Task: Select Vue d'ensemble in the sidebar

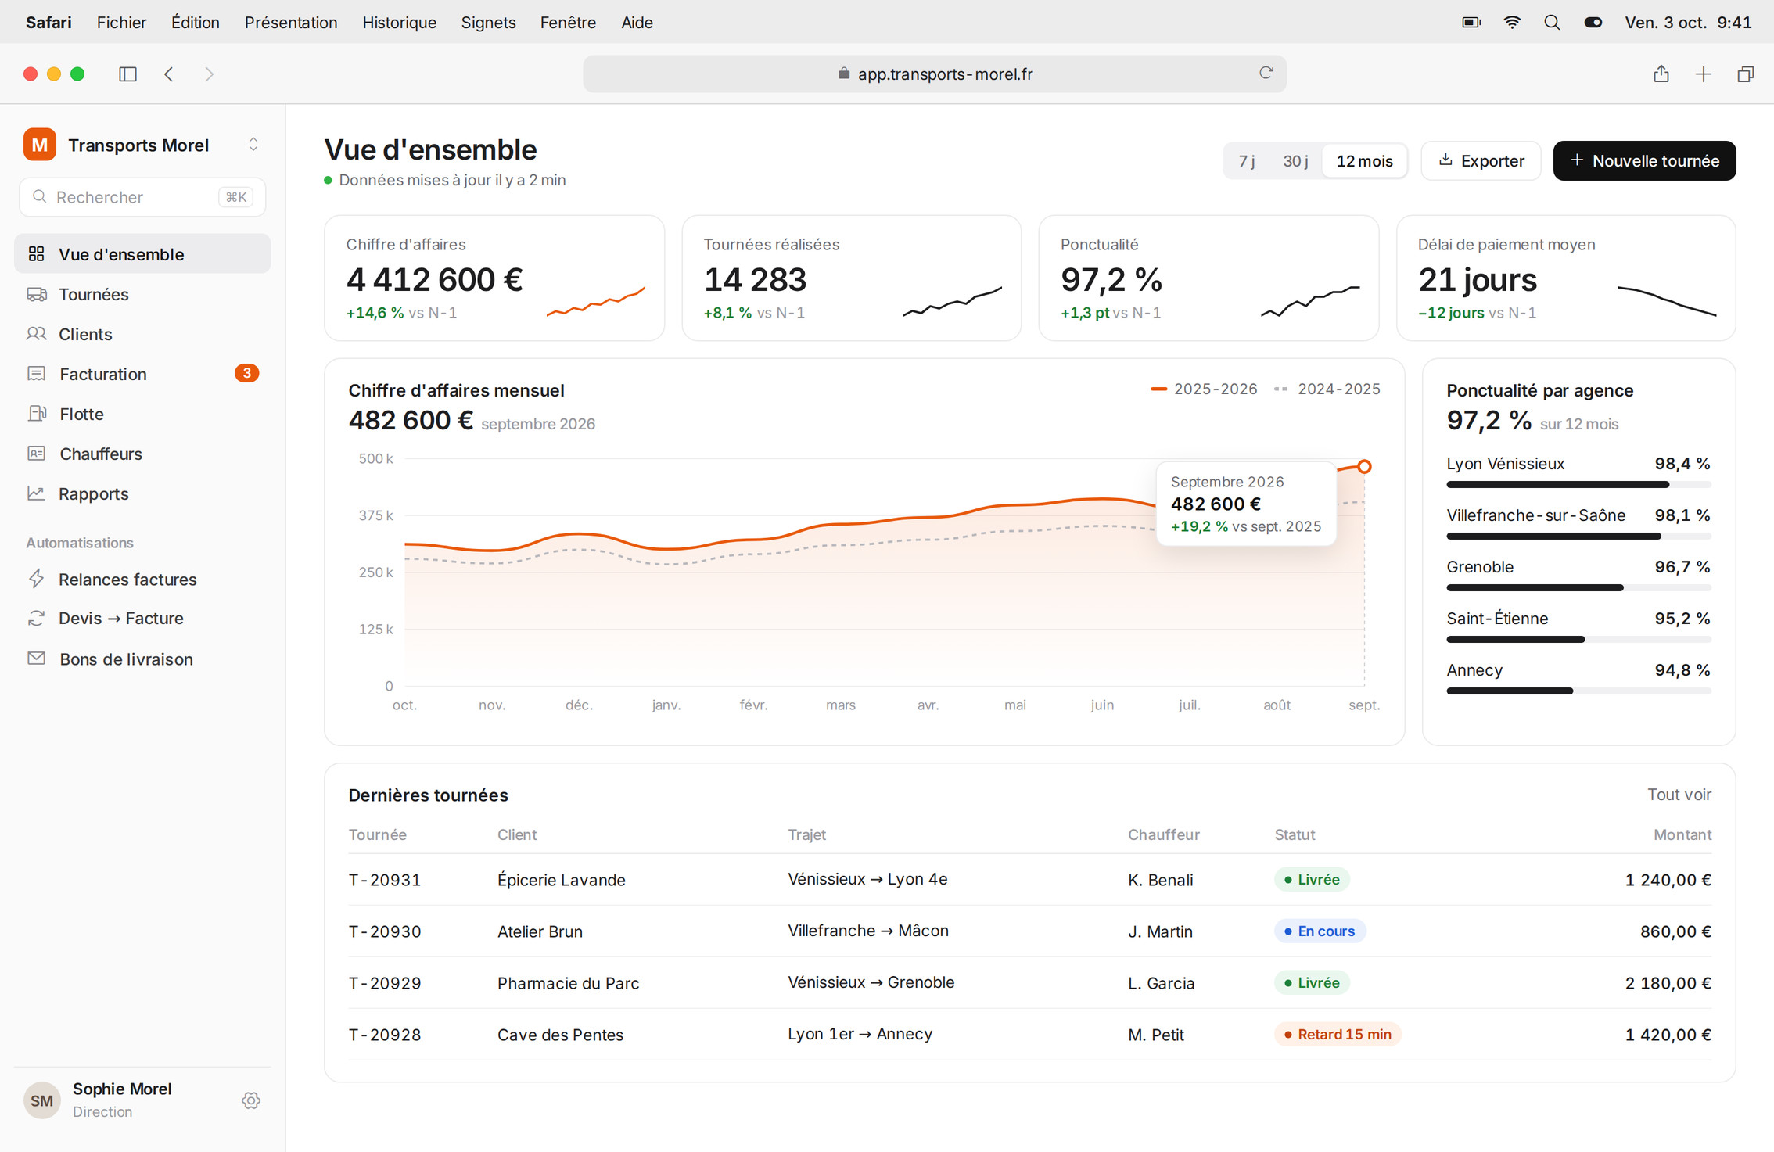Action: [x=142, y=253]
